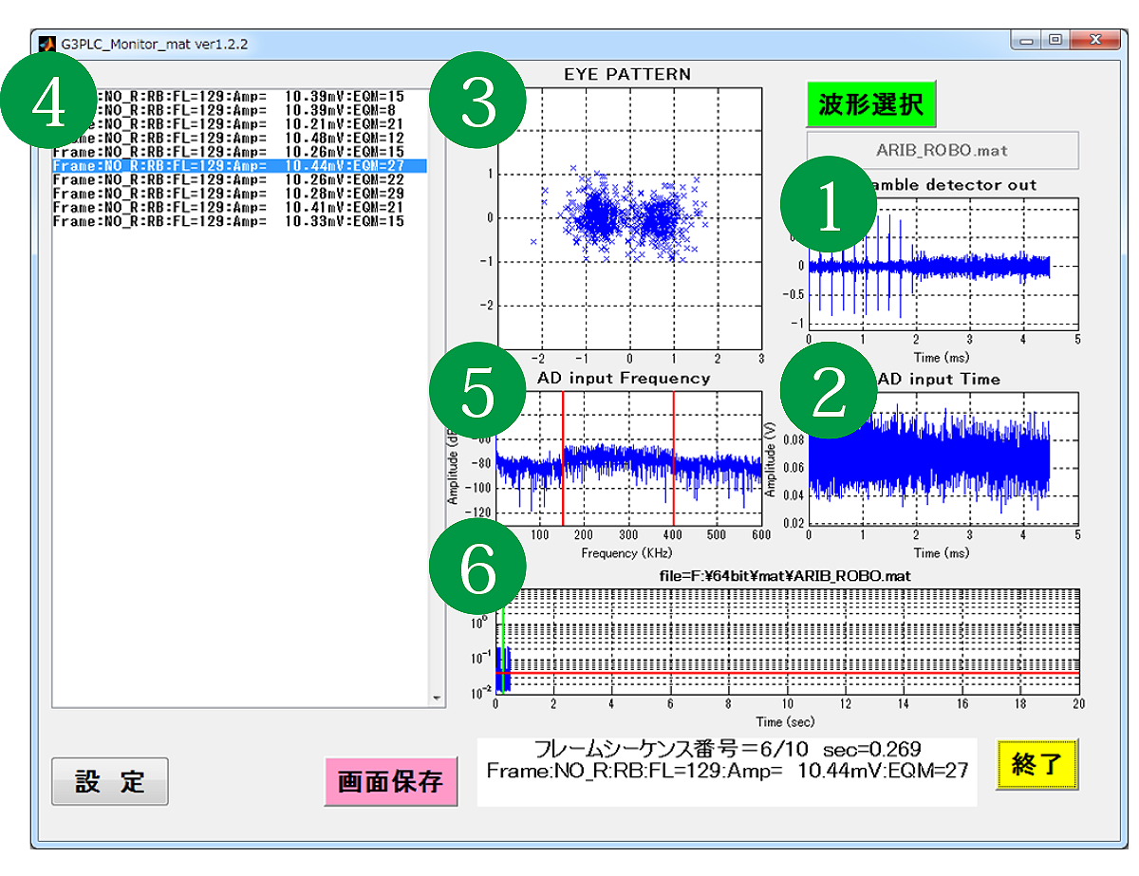The width and height of the screenshot is (1139, 876).
Task: Select frame row 10.33mV EQM=15
Action: point(239,221)
